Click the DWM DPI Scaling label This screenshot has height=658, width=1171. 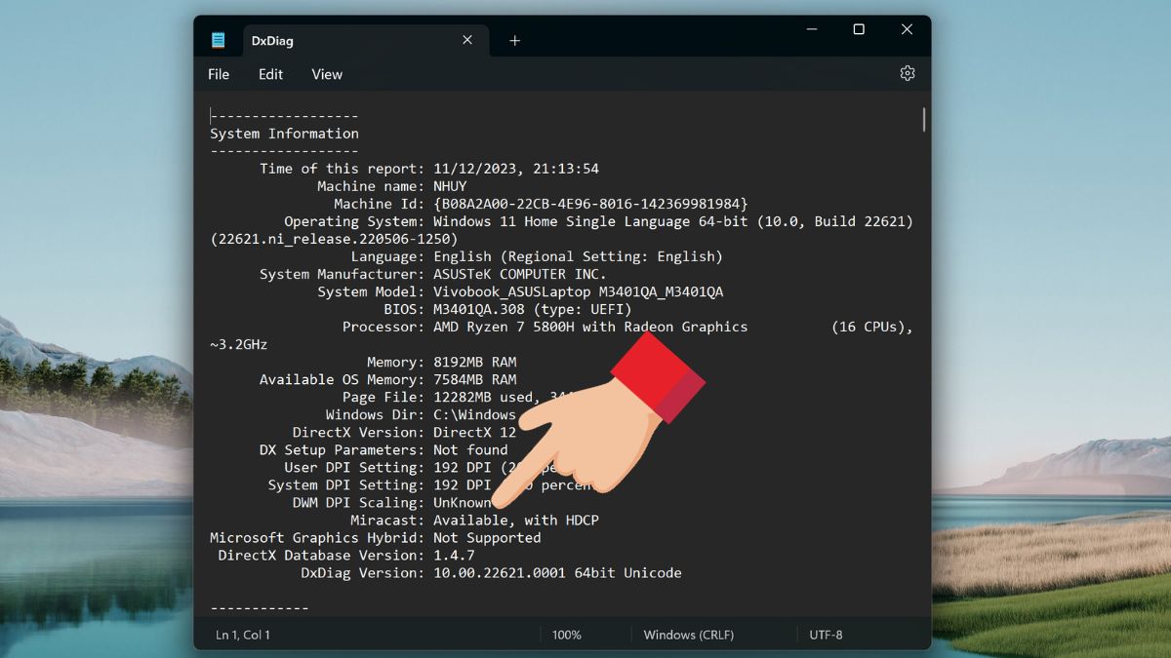[359, 502]
